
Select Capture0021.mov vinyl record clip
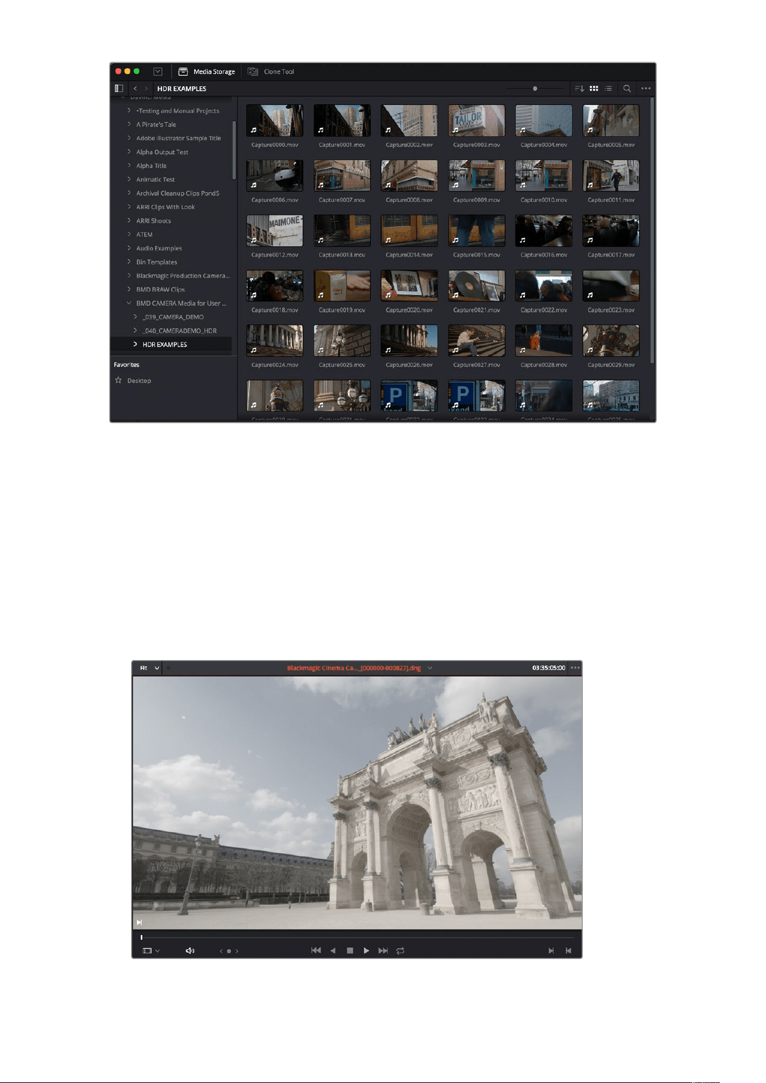coord(476,285)
